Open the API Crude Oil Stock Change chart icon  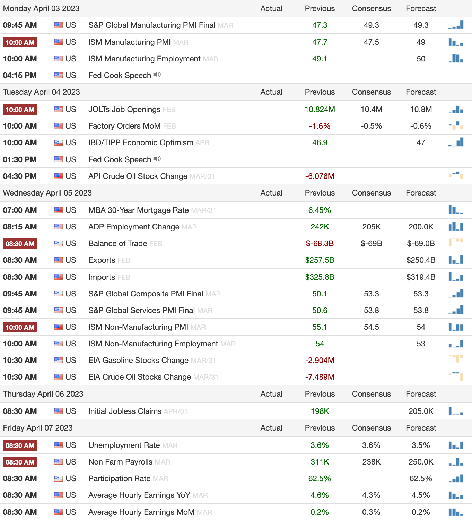(x=456, y=175)
